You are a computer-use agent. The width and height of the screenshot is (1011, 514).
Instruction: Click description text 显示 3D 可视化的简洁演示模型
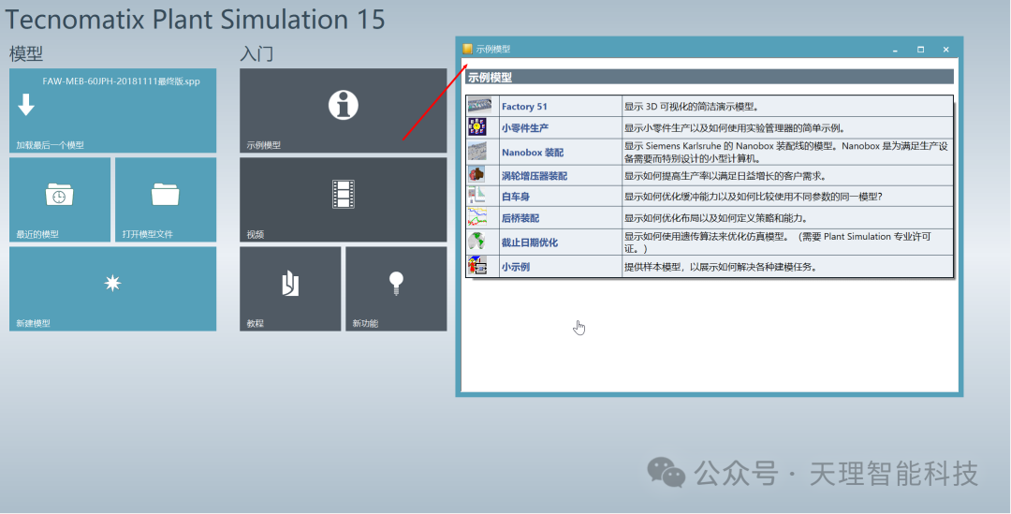(x=691, y=107)
